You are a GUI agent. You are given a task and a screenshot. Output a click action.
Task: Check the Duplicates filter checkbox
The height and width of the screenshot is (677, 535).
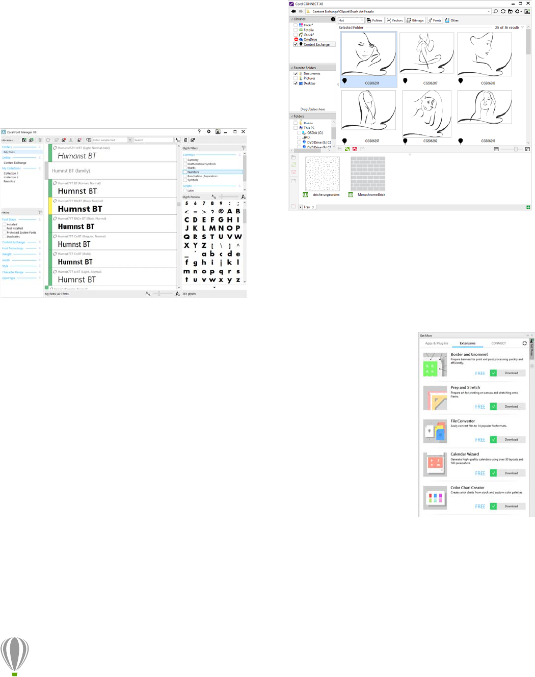pyautogui.click(x=5, y=237)
